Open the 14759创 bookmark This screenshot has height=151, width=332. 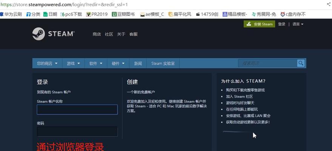(207, 14)
